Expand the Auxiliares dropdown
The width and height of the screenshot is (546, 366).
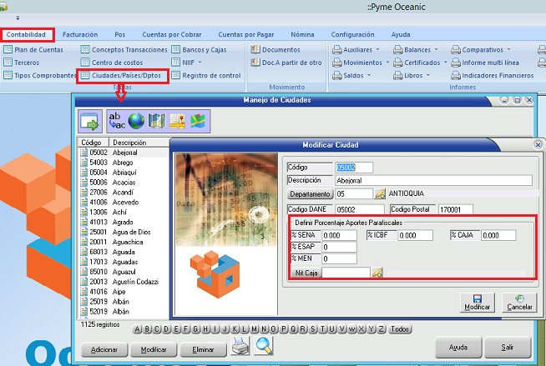tap(351, 50)
